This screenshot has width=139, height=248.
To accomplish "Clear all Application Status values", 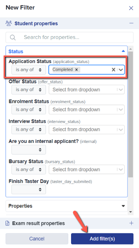I will pyautogui.click(x=113, y=70).
